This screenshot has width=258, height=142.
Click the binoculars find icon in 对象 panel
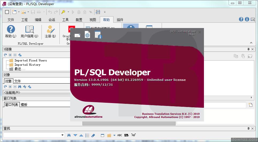point(20,87)
